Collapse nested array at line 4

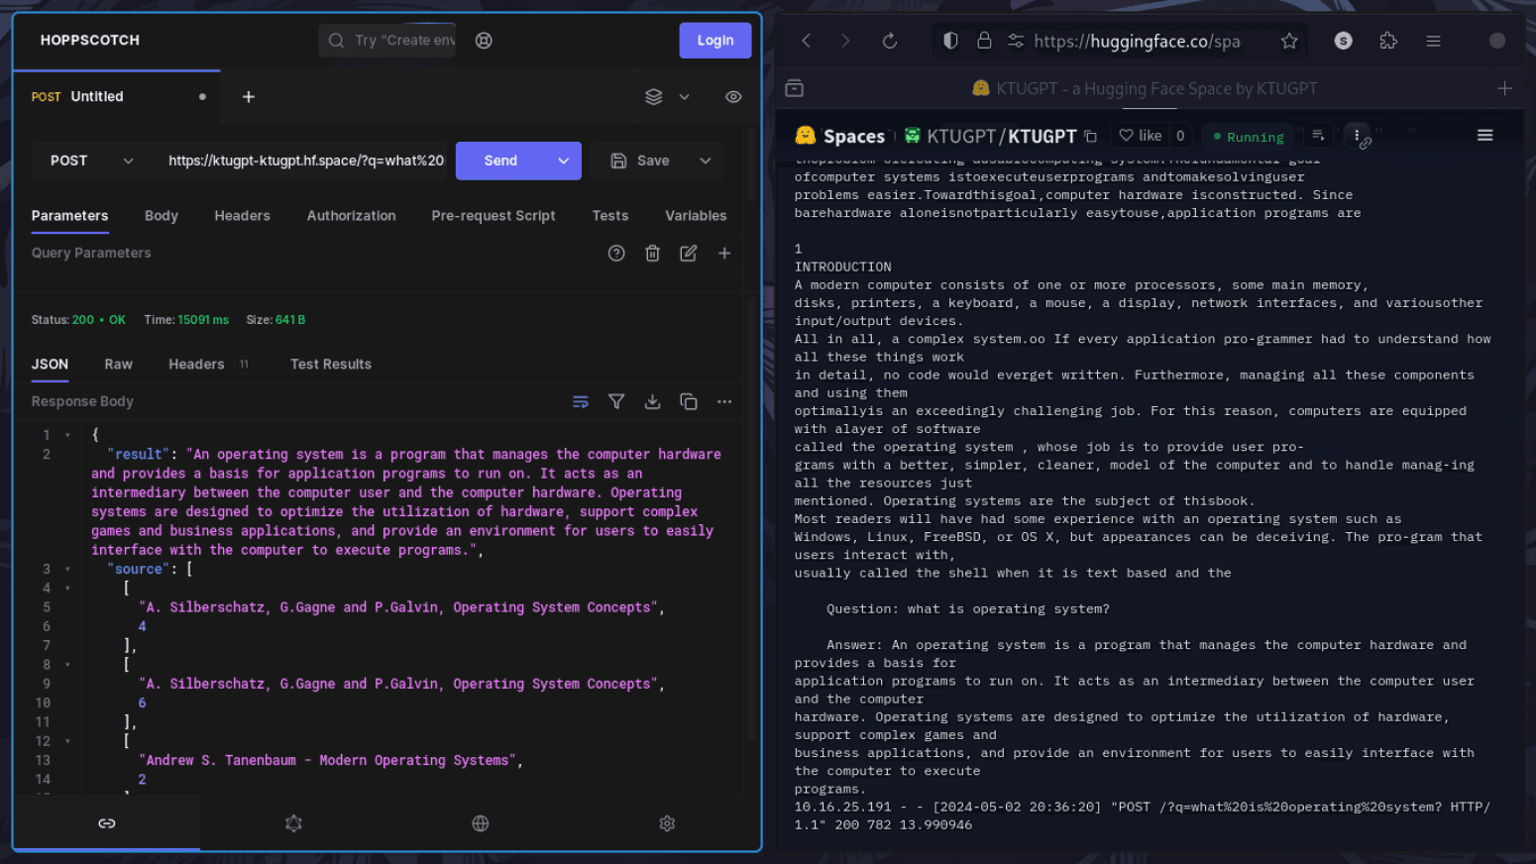point(67,589)
